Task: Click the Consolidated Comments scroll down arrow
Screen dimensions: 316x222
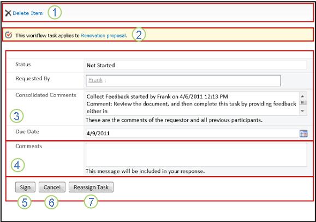Action: click(x=303, y=111)
